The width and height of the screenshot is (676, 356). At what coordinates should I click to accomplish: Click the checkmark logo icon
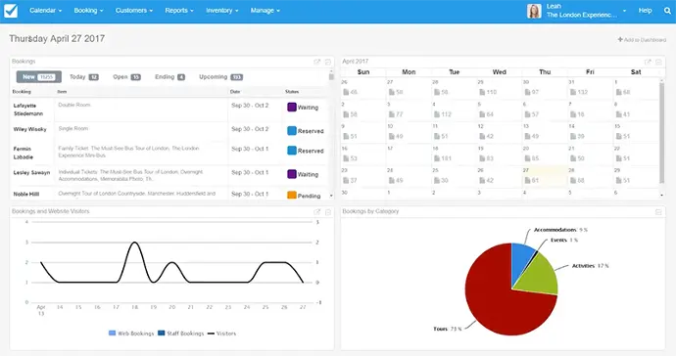point(11,11)
